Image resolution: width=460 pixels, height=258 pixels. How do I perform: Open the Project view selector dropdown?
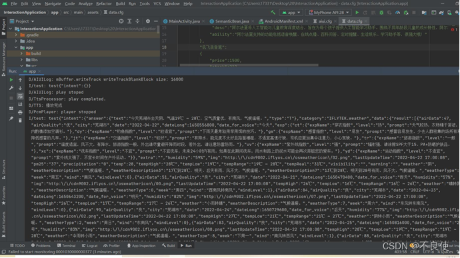point(22,21)
